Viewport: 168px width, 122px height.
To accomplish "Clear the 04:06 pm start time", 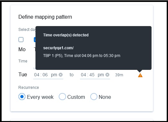I will (x=61, y=75).
